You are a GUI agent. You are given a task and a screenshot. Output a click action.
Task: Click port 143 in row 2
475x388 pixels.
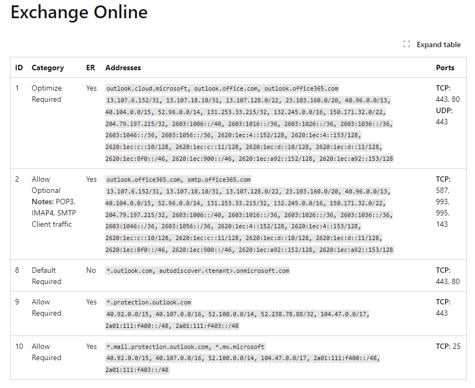pos(442,224)
